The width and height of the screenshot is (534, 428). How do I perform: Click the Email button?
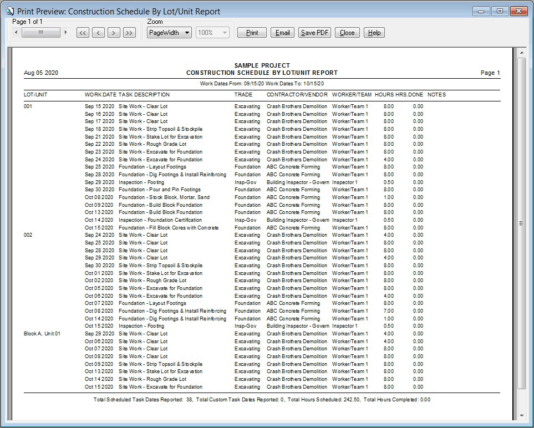pyautogui.click(x=283, y=33)
